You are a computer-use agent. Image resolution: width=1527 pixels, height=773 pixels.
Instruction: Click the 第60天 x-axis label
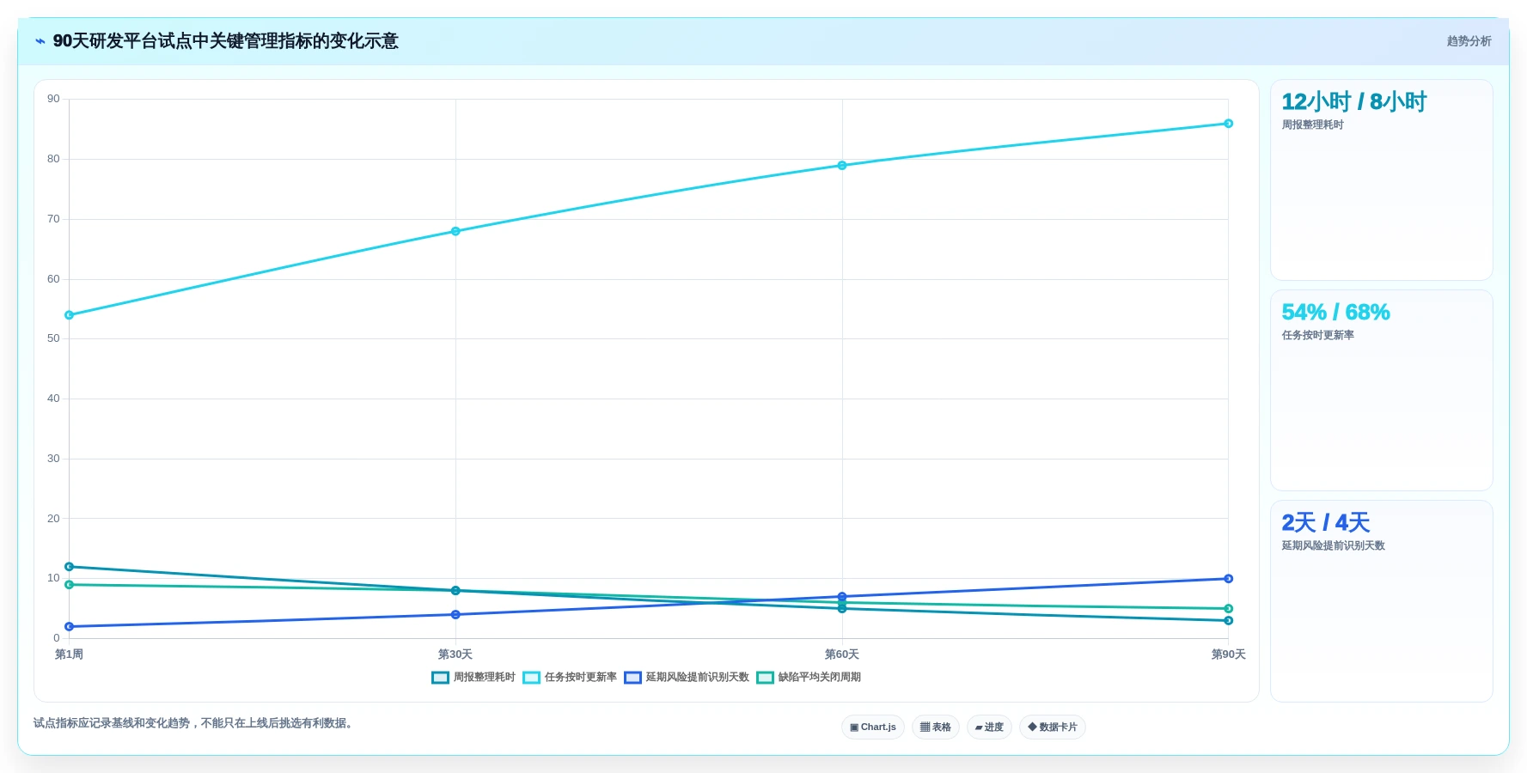[x=842, y=654]
